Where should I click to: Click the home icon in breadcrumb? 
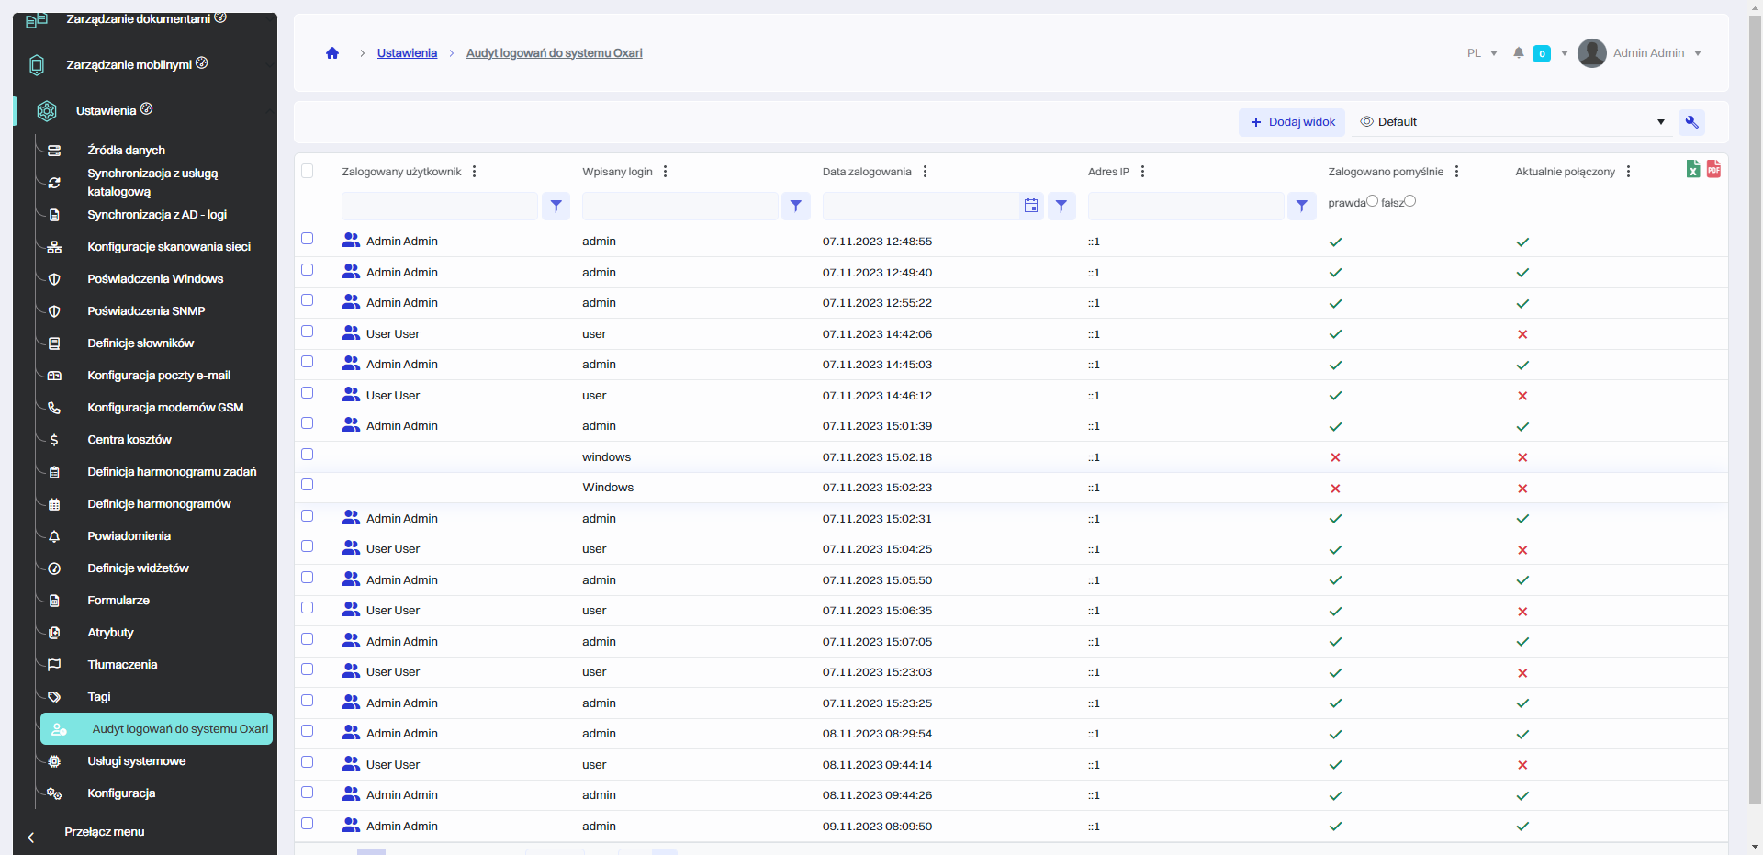tap(332, 53)
